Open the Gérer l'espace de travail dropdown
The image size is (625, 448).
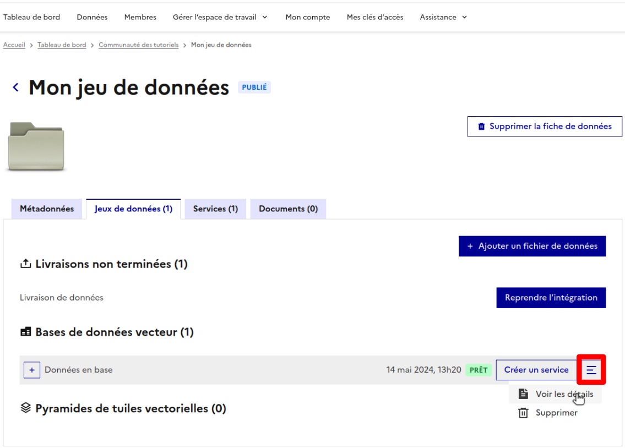220,17
